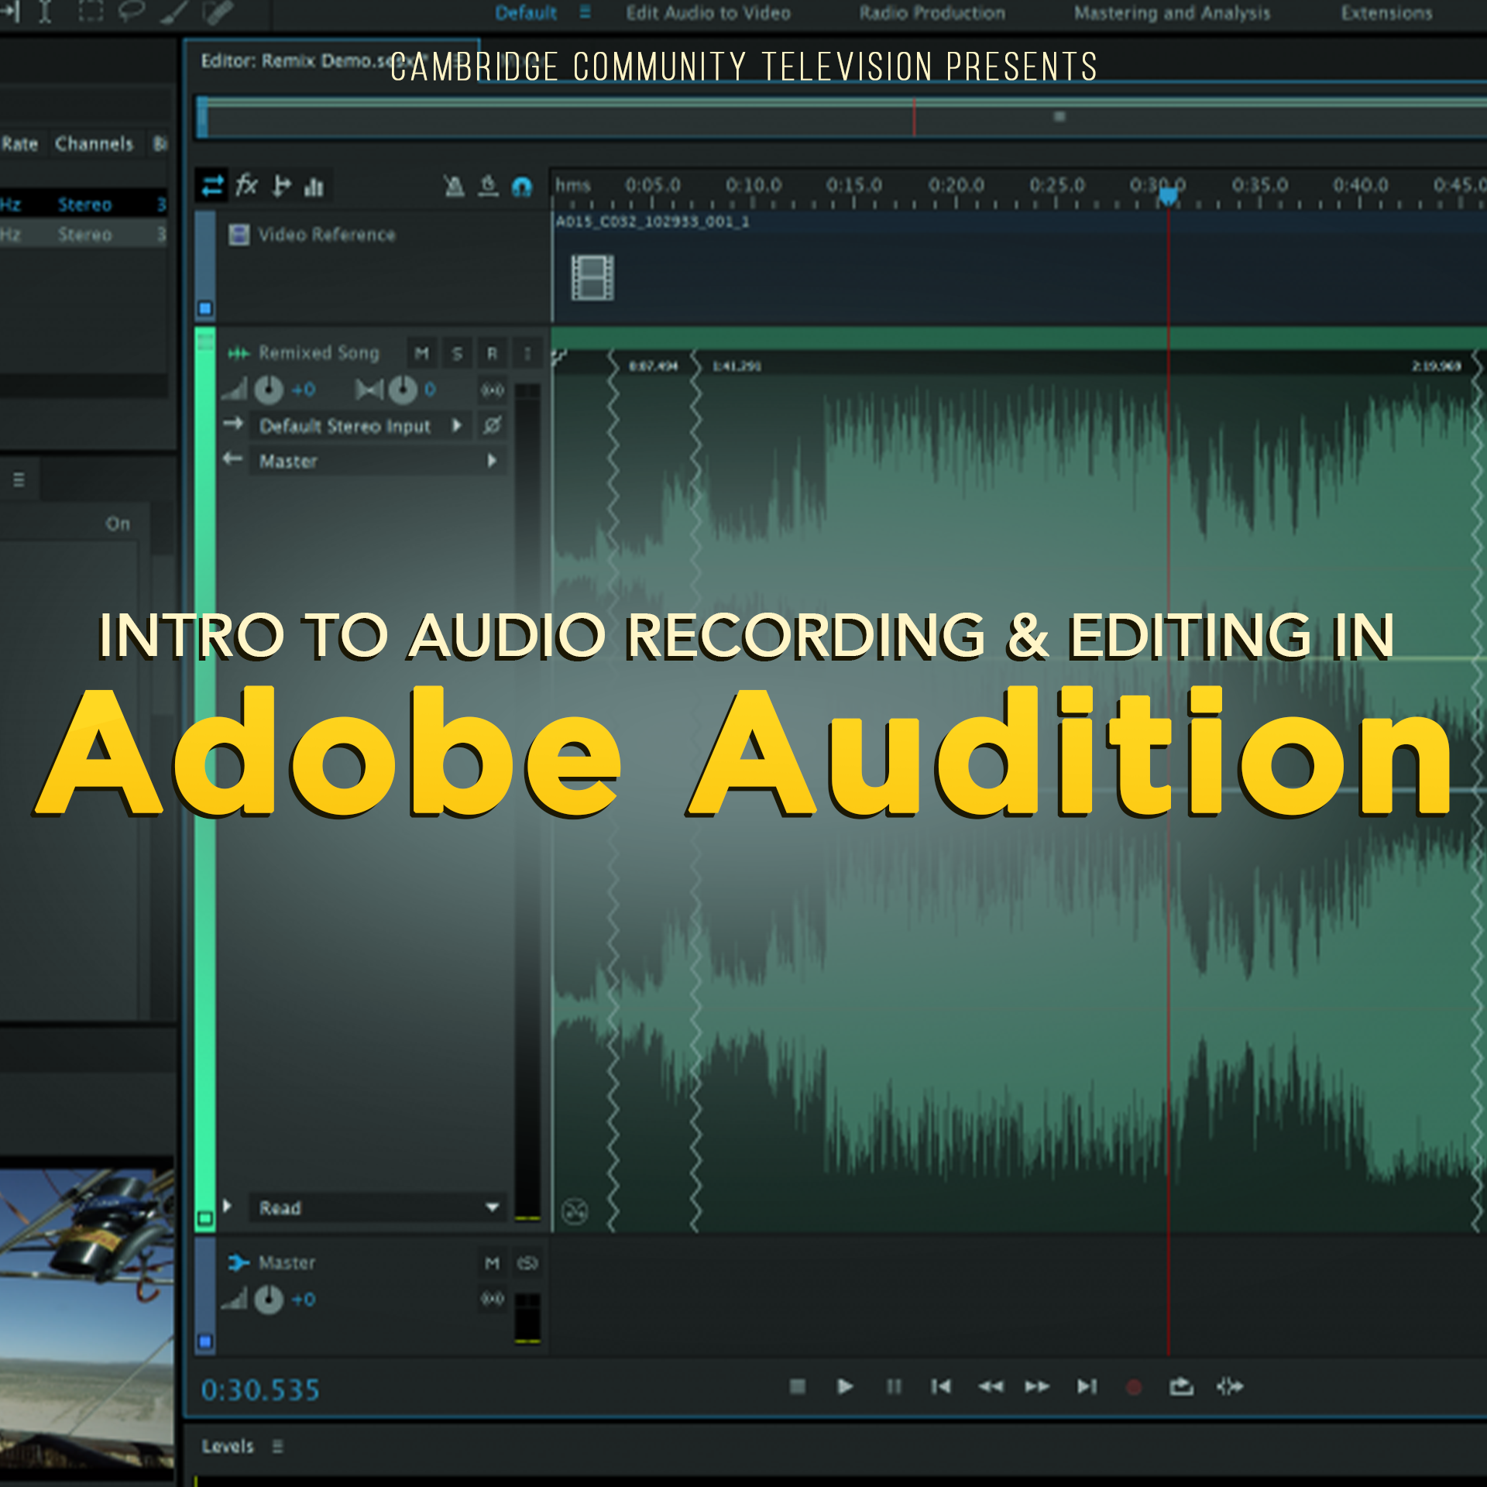Mute the Master track
The width and height of the screenshot is (1487, 1487).
(492, 1263)
